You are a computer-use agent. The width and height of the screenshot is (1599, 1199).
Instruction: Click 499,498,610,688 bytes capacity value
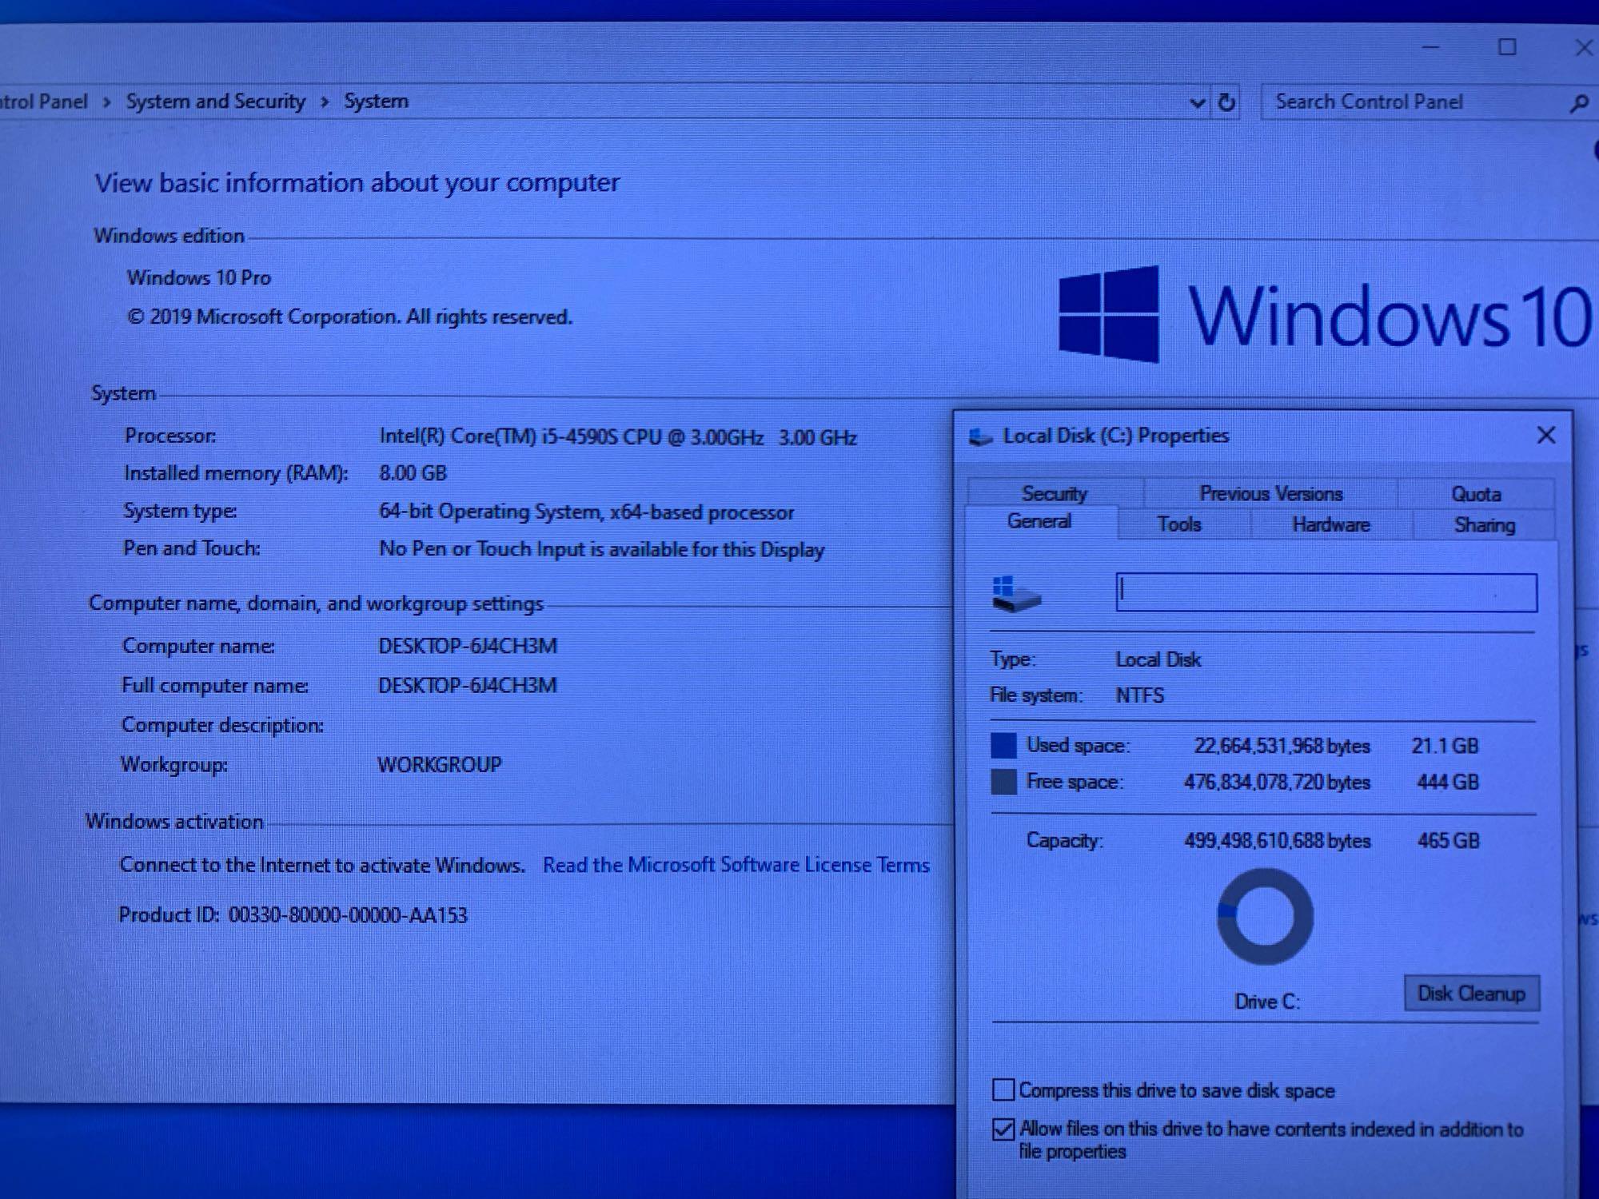[x=1277, y=841]
